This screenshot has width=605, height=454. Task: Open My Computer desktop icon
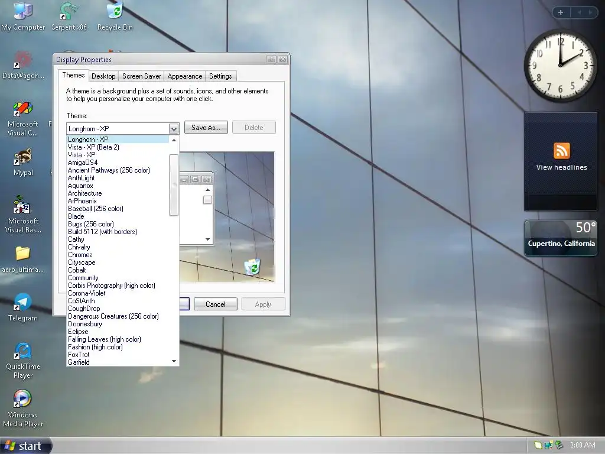point(23,16)
